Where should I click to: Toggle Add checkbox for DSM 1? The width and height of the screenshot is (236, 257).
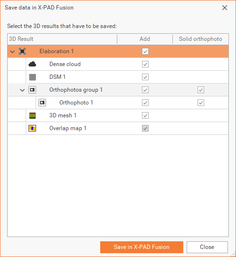(145, 77)
